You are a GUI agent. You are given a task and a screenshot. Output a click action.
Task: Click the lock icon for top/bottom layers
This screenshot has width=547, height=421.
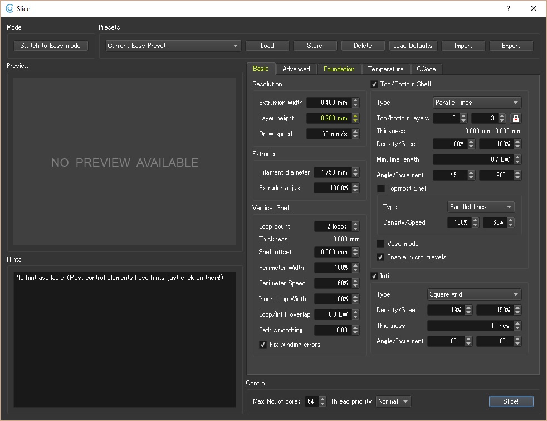click(516, 118)
